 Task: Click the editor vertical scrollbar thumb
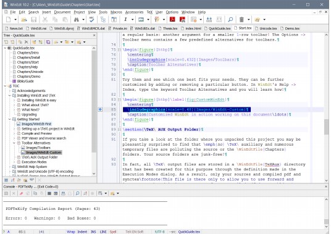coord(326,127)
